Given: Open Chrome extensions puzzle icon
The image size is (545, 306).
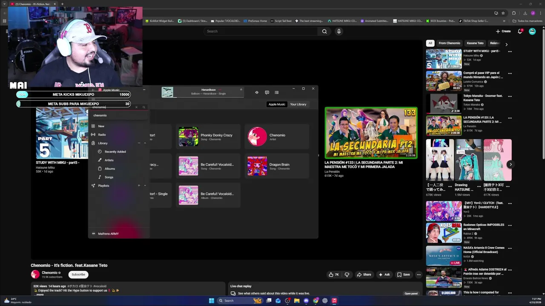Looking at the screenshot, I should 513,13.
